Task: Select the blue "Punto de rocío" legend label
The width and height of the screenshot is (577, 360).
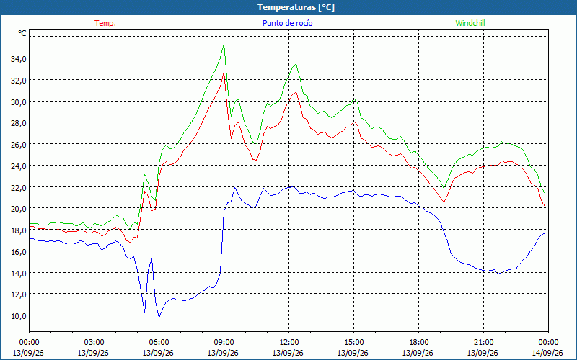Action: (287, 23)
